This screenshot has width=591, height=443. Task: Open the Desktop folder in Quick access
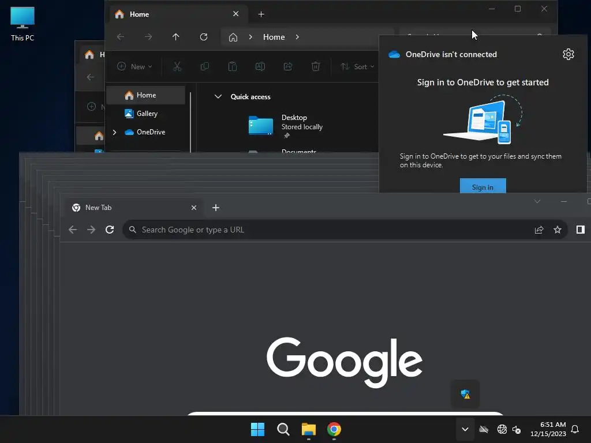(286, 125)
